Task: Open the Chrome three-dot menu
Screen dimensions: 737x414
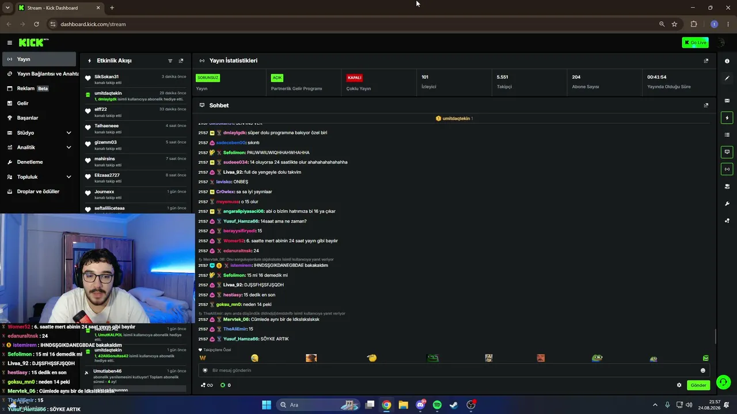Action: coord(728,24)
